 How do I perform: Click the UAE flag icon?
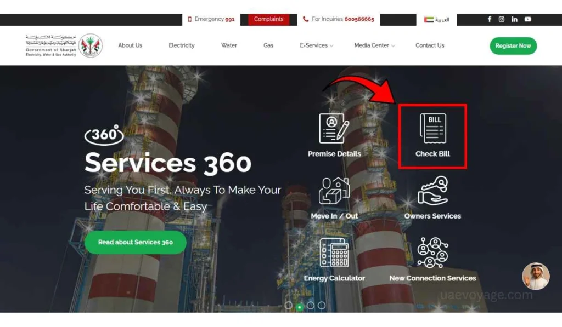point(429,20)
